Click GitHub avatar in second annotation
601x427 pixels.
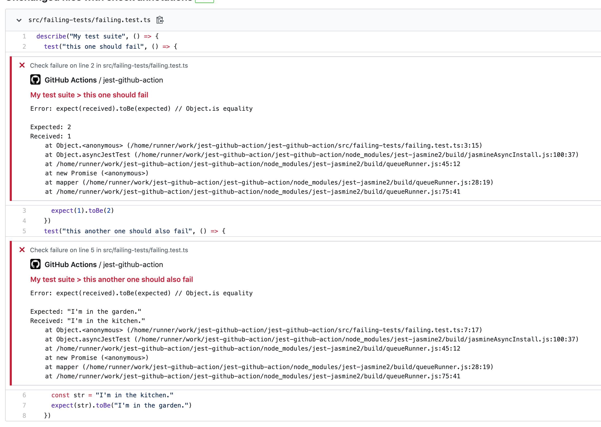(35, 264)
